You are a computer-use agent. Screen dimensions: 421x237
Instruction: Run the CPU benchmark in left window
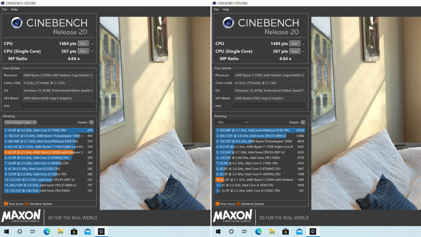(83, 44)
